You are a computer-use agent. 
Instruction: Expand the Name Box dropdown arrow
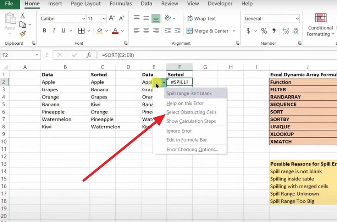pyautogui.click(x=37, y=55)
